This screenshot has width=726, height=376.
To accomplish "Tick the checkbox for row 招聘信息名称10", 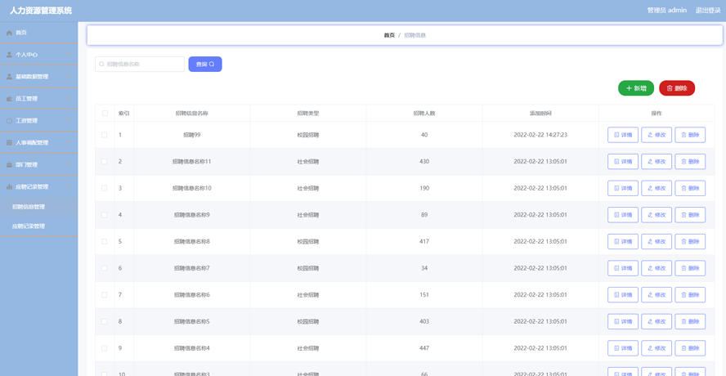I will point(105,188).
